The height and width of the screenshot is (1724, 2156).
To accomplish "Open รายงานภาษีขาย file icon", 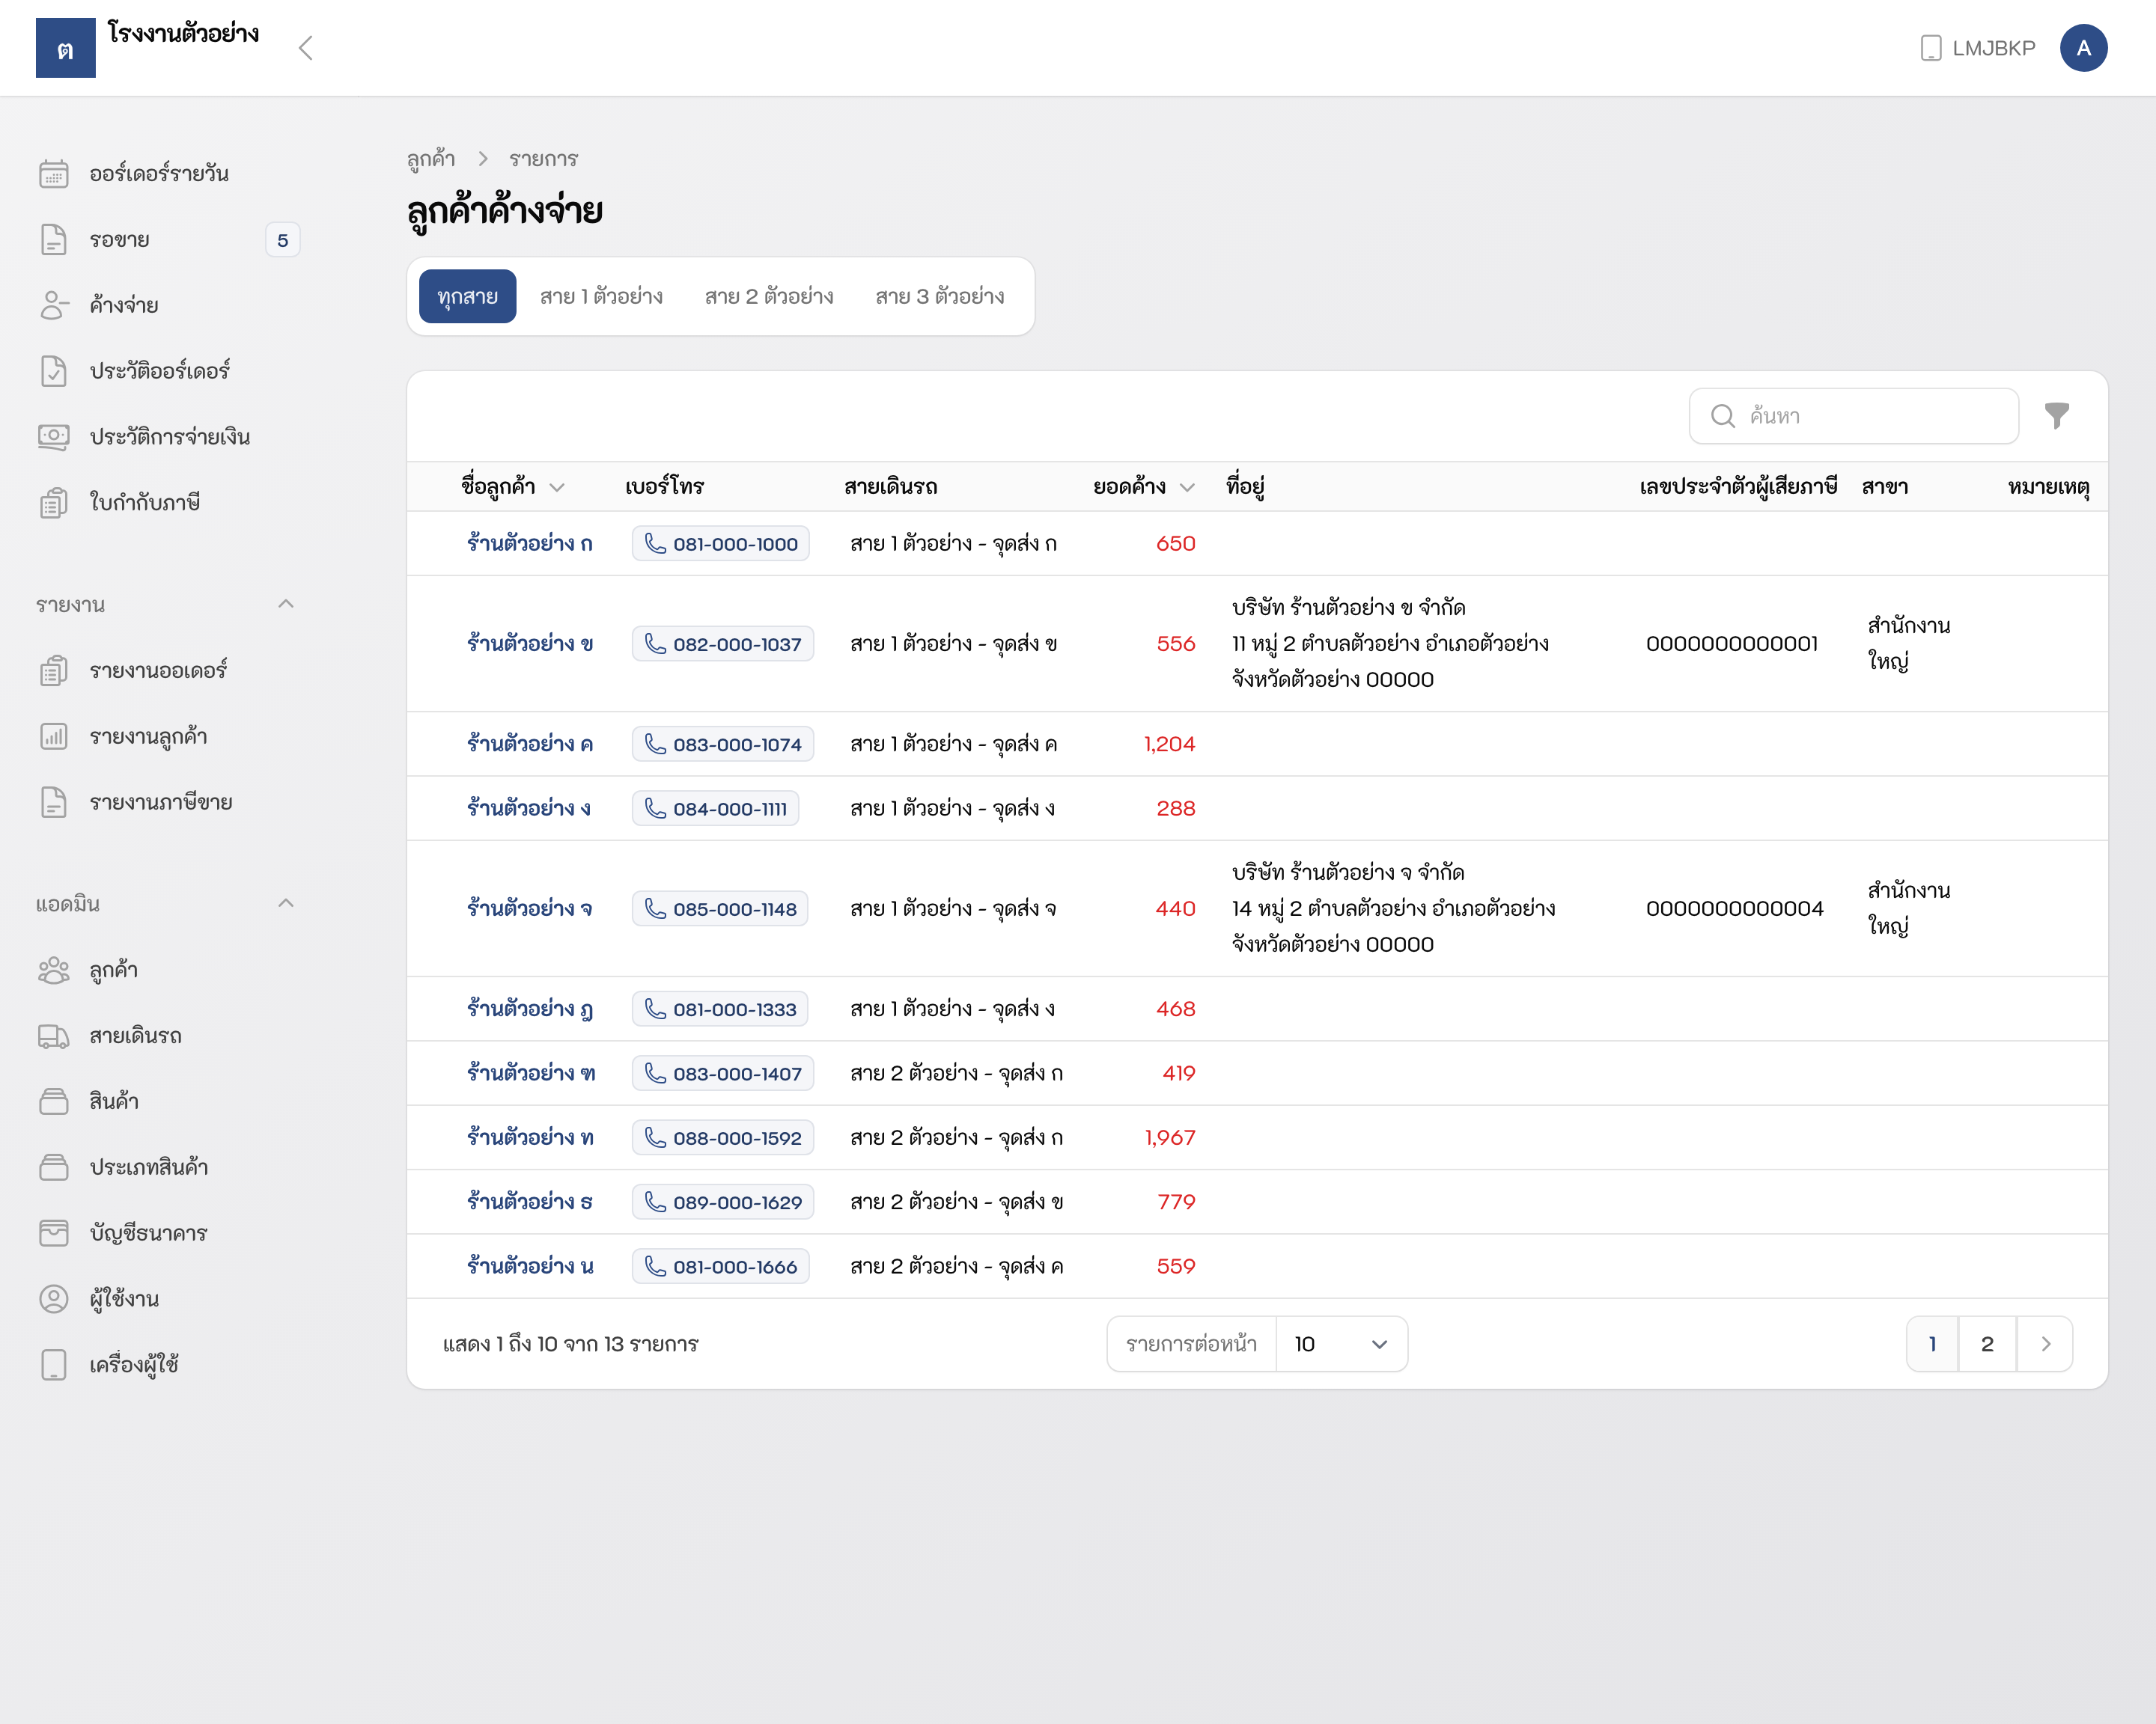I will [x=54, y=803].
